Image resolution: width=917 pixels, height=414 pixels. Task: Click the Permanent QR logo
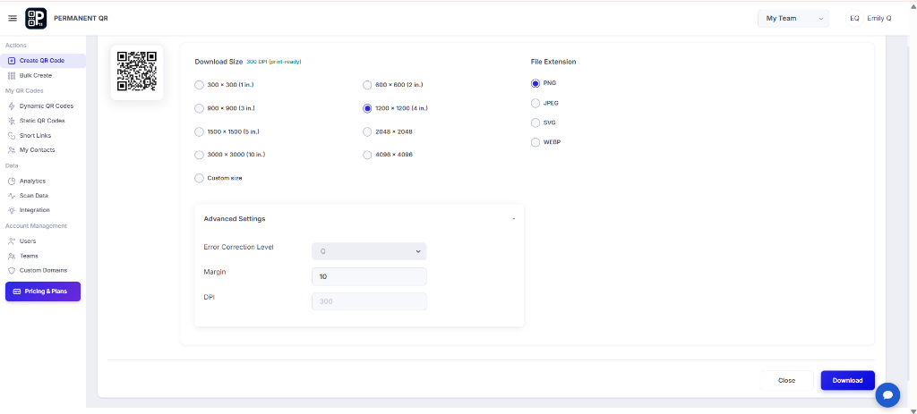point(36,19)
